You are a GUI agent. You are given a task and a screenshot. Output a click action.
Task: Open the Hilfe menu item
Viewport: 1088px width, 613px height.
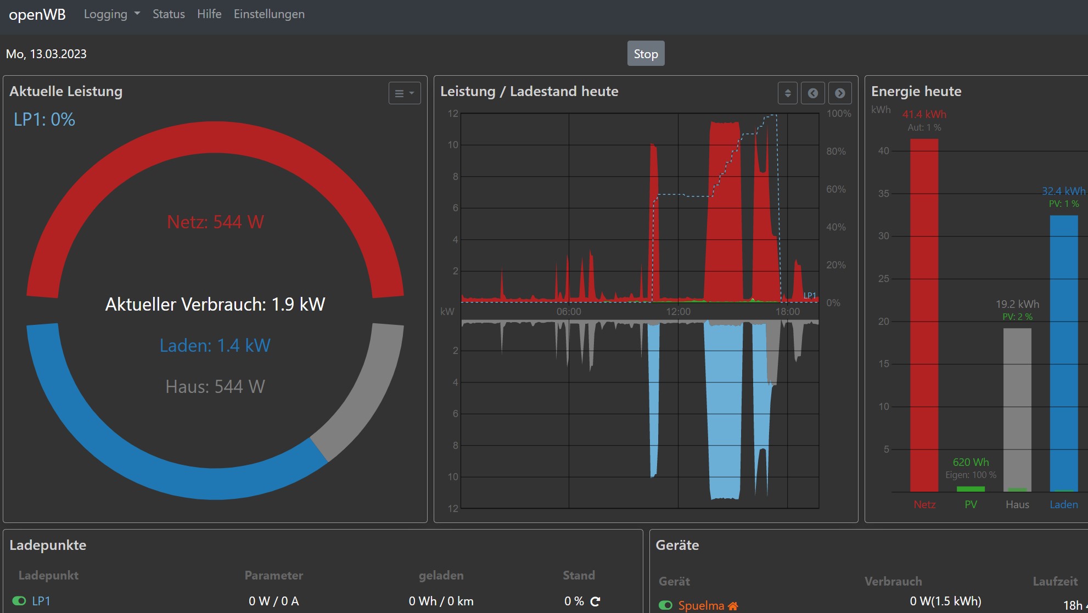(x=209, y=14)
